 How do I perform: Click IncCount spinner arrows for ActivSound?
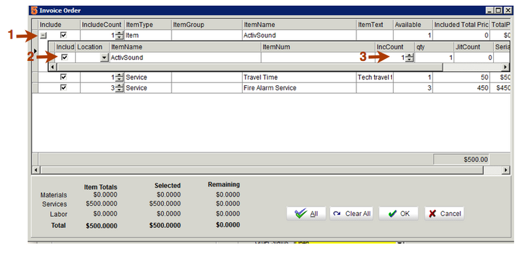(x=409, y=58)
